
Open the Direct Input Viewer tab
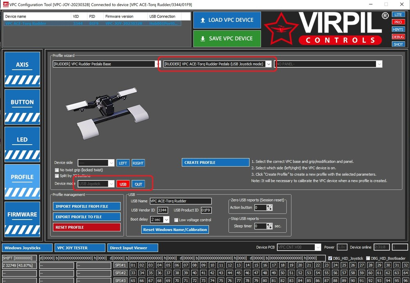click(x=132, y=248)
